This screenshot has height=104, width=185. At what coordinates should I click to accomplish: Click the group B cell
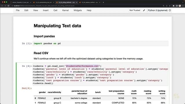coord(57,98)
